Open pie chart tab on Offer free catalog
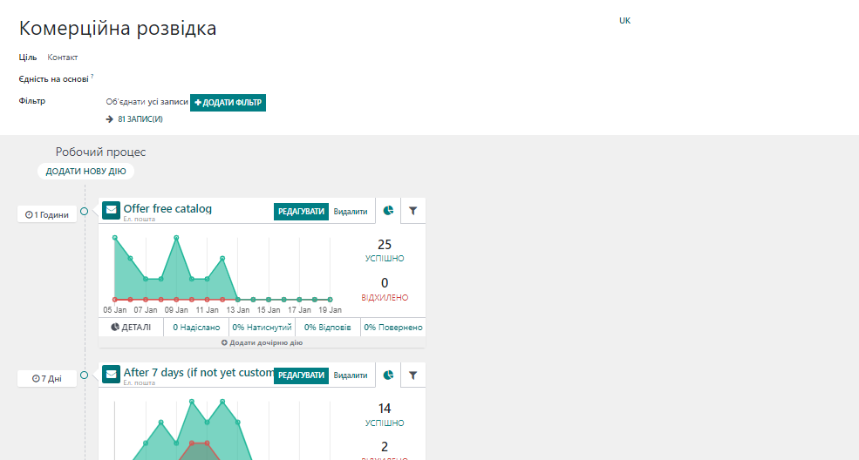The image size is (859, 460). [x=388, y=211]
